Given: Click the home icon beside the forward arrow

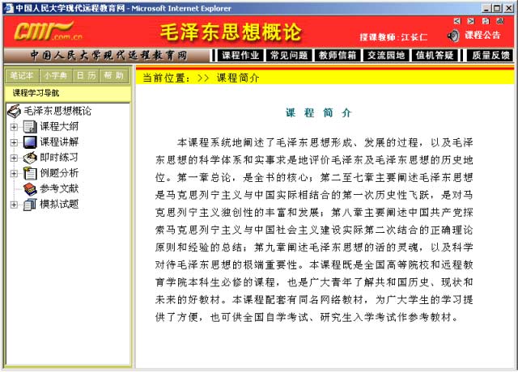Looking at the screenshot, I should point(486,21).
